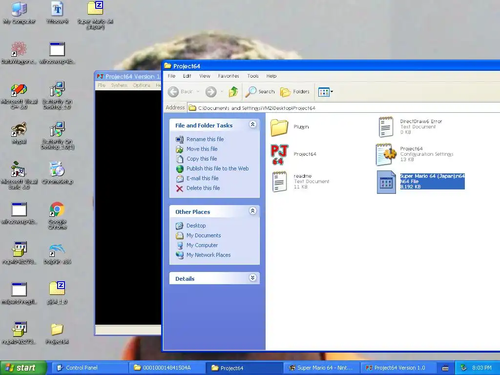The image size is (500, 375).
Task: Open Favorites menu in Explorer
Action: point(229,76)
